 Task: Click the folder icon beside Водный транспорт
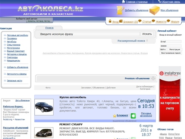click(5, 51)
